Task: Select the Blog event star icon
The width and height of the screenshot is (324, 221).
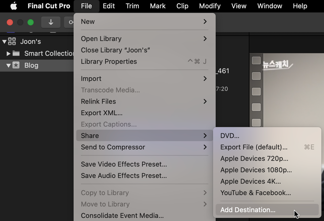Action: click(16, 65)
